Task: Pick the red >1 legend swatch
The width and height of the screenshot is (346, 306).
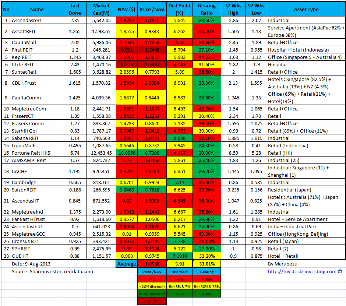Action: point(152,279)
